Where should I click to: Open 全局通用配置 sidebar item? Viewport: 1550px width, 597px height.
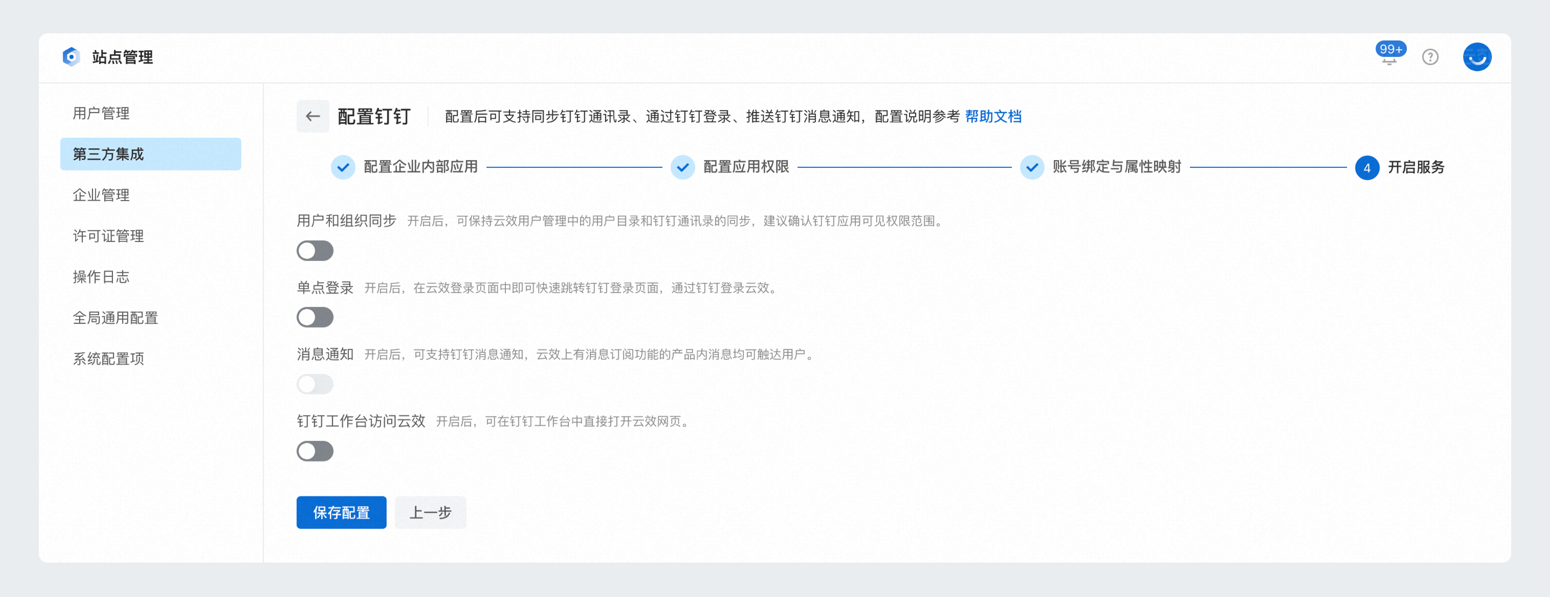pos(151,317)
